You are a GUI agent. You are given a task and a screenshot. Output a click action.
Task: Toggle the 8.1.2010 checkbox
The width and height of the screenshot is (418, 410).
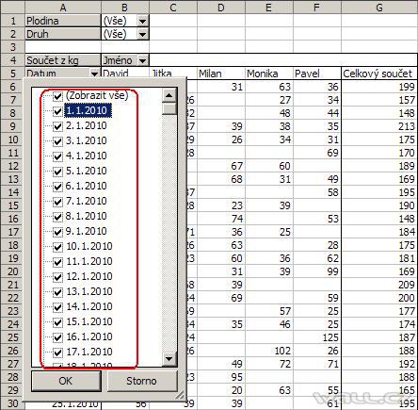point(57,217)
